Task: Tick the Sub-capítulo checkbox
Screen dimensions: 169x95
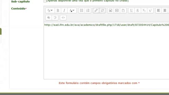Action: [x=45, y=1]
